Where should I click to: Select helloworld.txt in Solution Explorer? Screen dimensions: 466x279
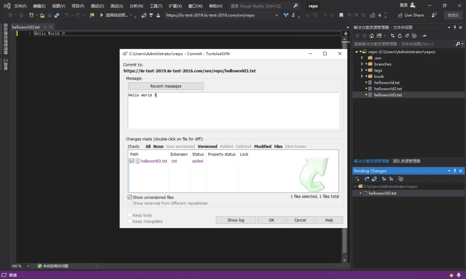(387, 83)
